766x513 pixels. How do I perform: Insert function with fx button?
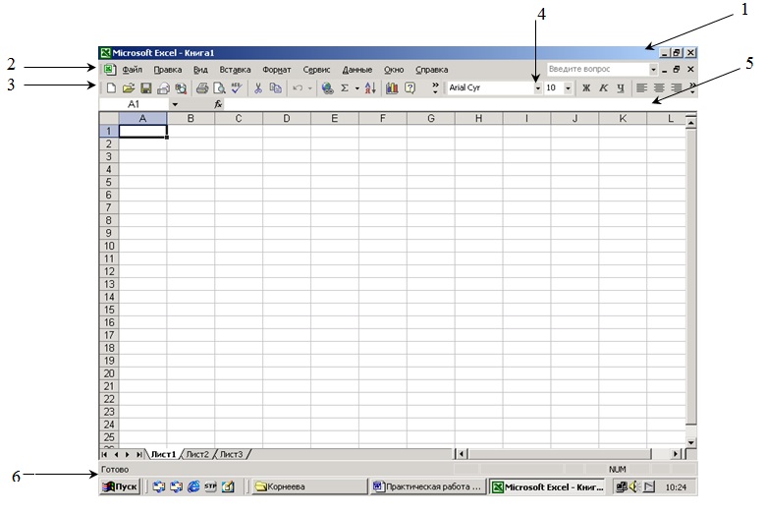218,104
